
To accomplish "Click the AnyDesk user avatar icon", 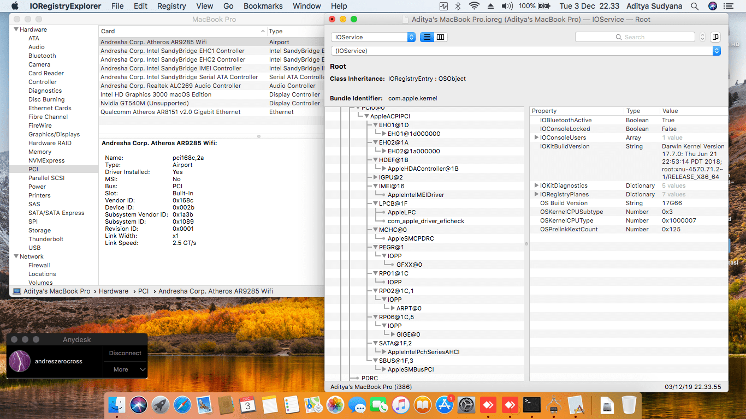I will pos(20,361).
